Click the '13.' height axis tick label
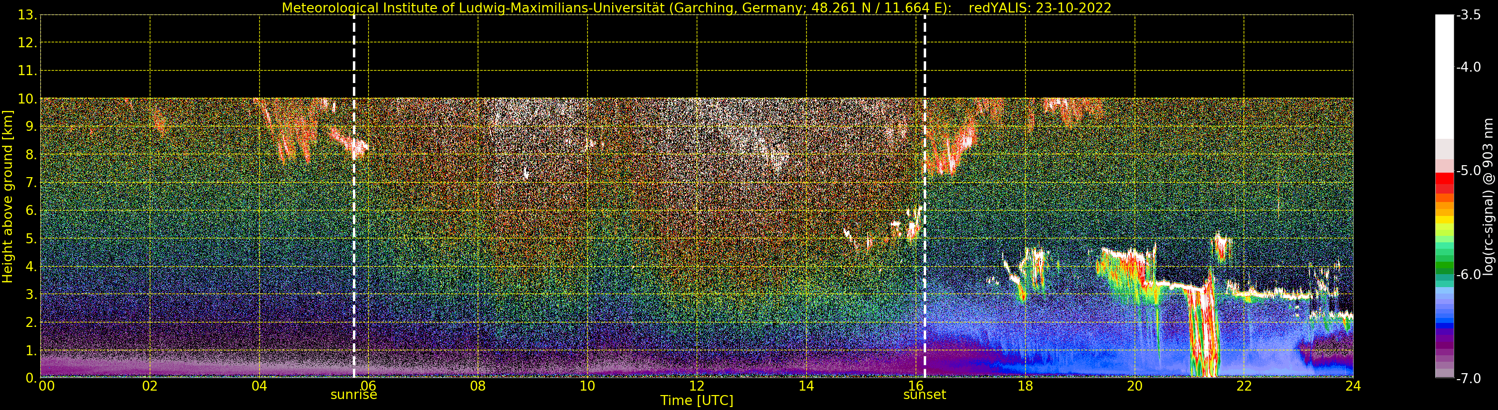The image size is (1498, 410). (x=27, y=15)
